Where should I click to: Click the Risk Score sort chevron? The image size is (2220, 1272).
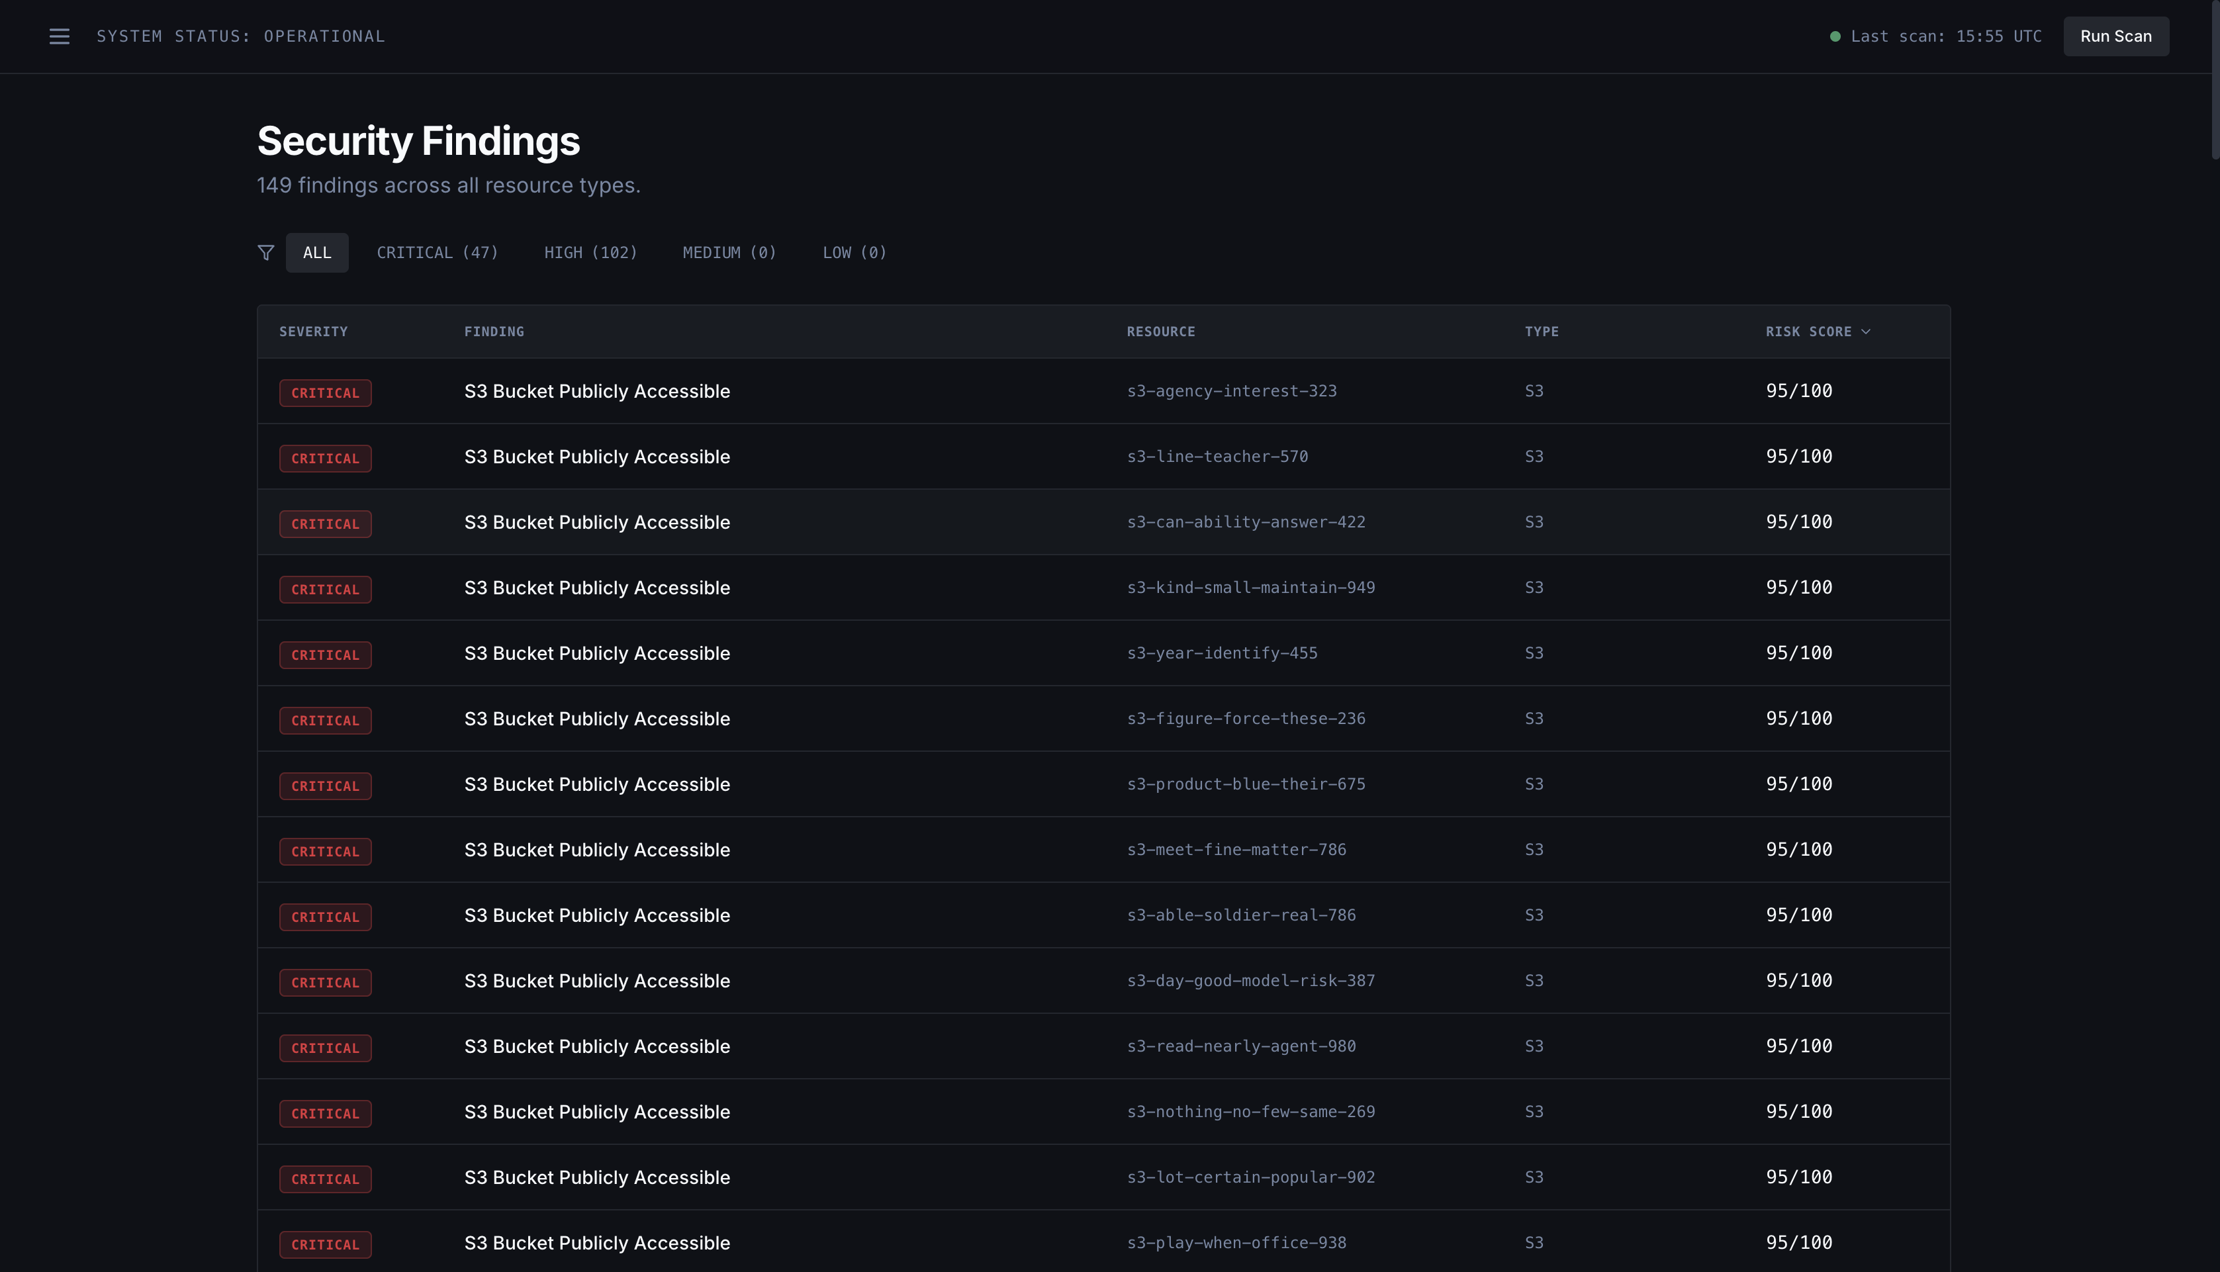1865,332
